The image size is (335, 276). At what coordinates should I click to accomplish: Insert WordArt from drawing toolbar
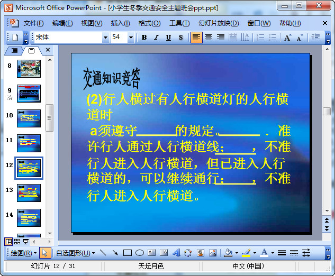[176, 253]
